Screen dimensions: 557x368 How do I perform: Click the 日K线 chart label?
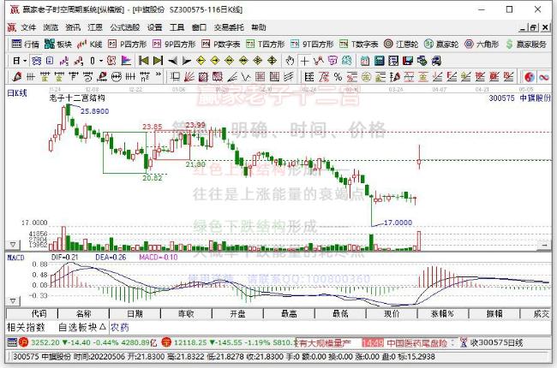(17, 93)
